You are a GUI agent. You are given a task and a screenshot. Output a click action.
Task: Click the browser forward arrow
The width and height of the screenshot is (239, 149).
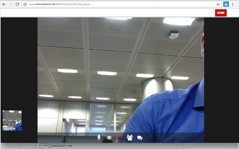coord(10,4)
